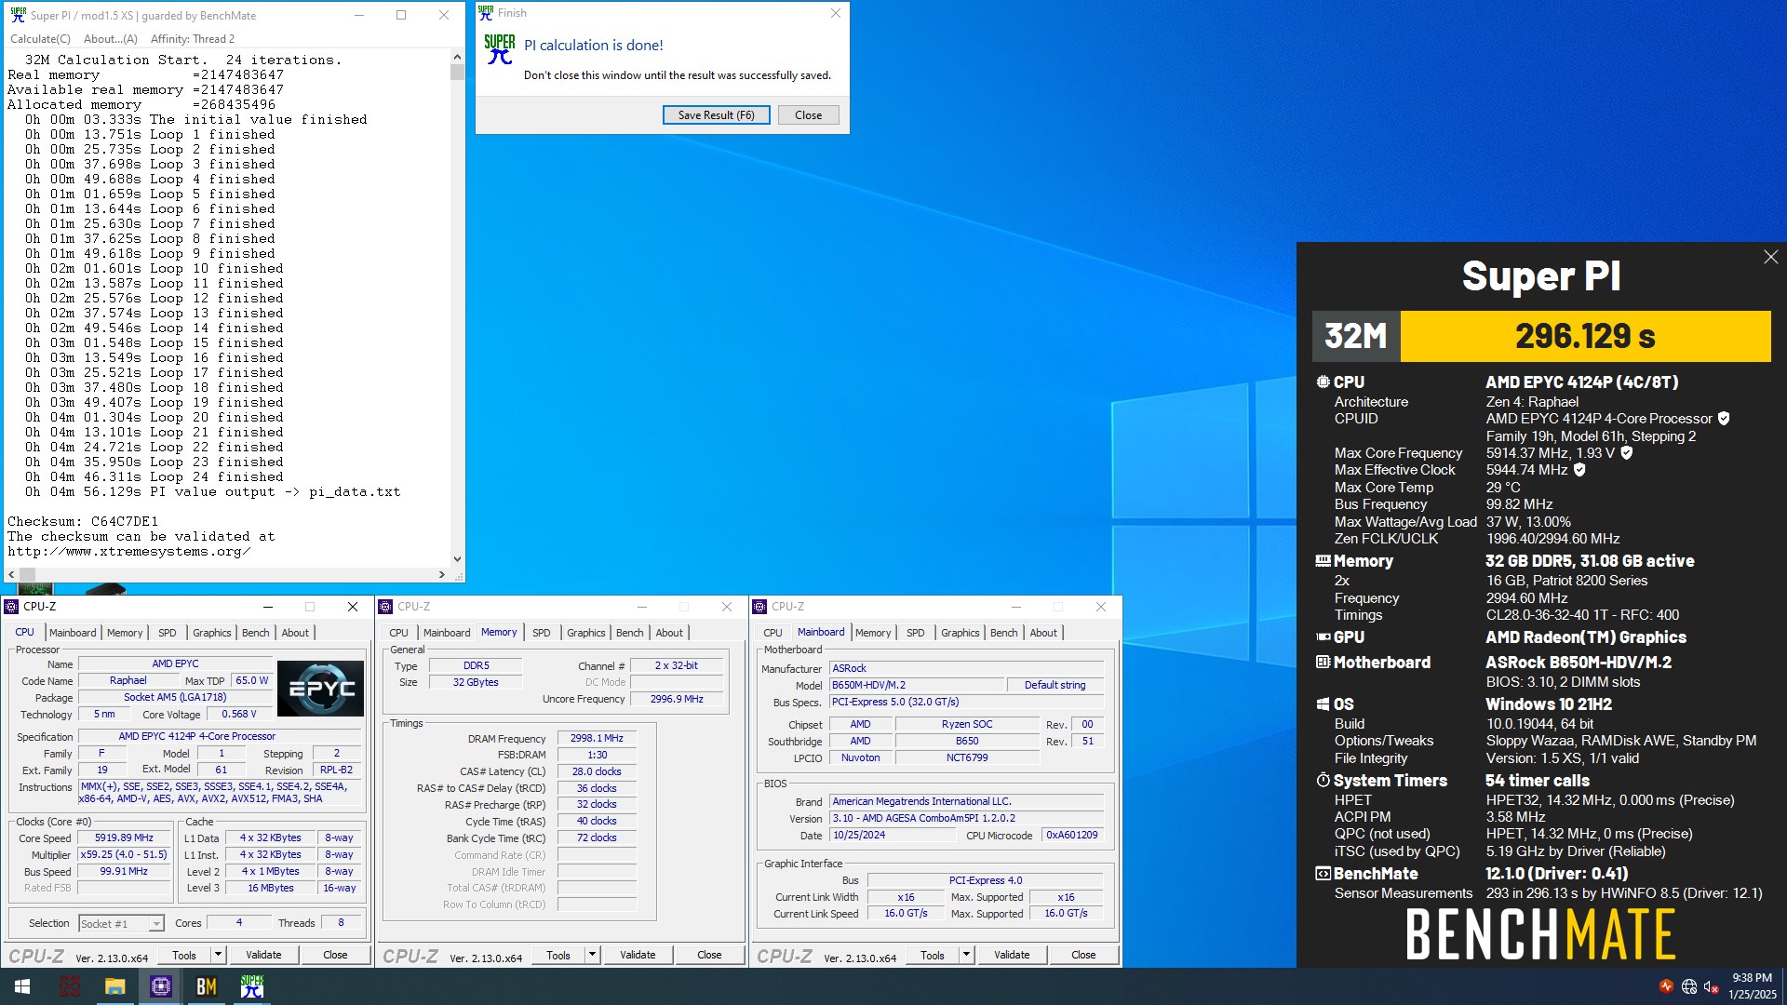Close the BenchMate Super PI result panel

coord(1770,257)
